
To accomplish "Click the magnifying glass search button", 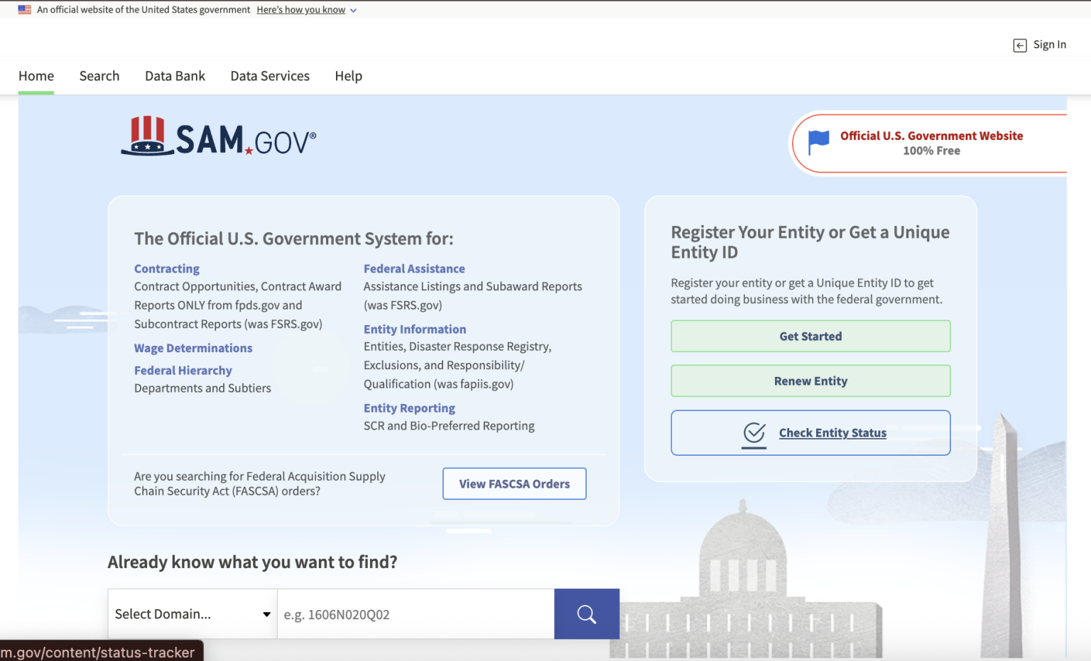I will pyautogui.click(x=587, y=614).
